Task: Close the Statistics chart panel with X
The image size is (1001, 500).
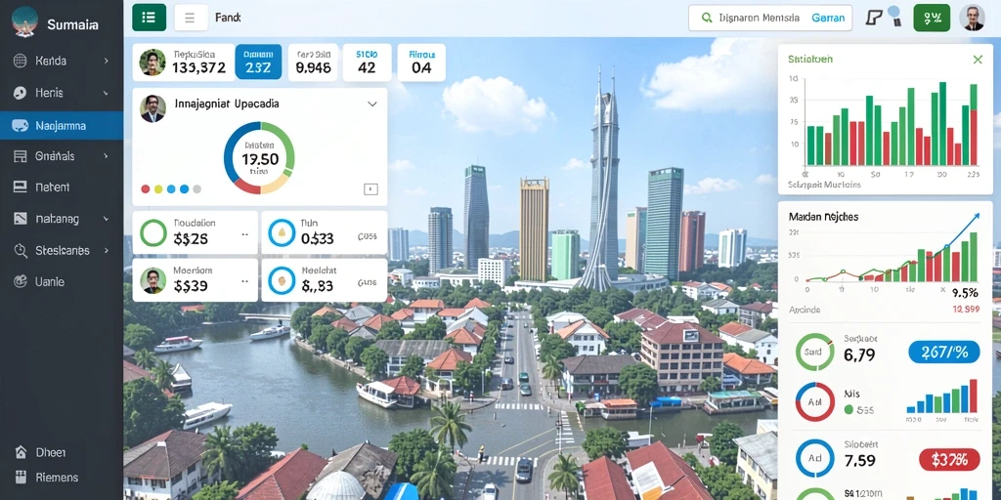Action: [x=978, y=60]
